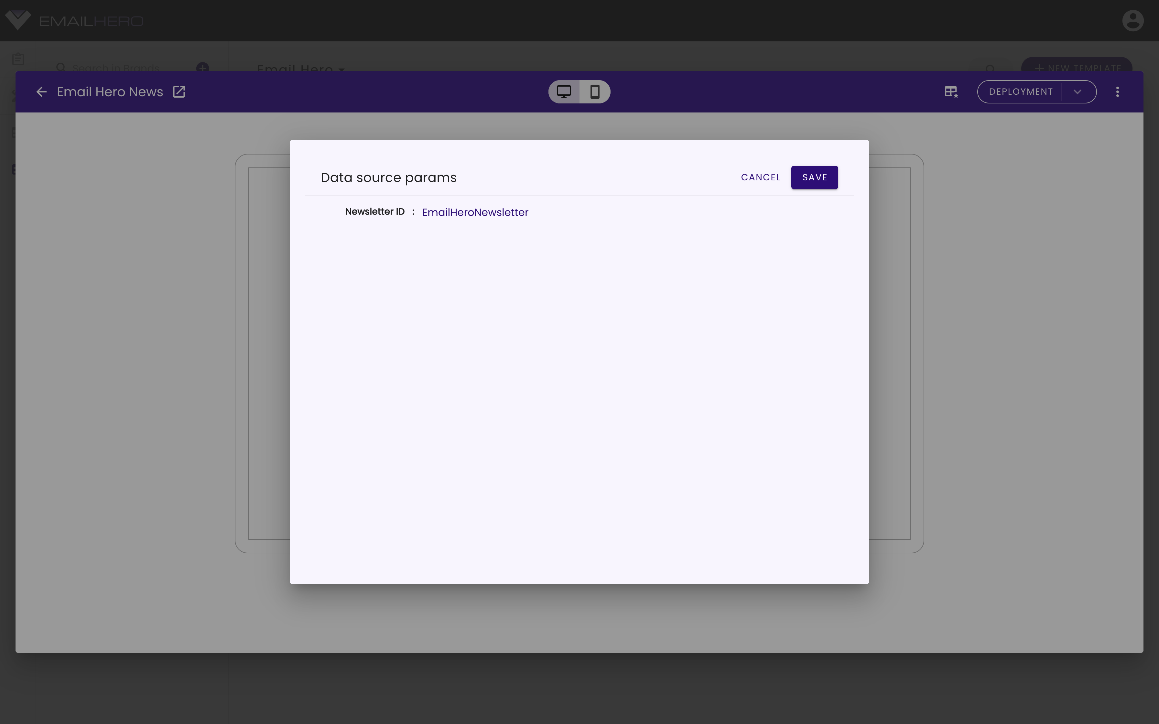
Task: Click the SAVE button in dialog
Action: [814, 177]
